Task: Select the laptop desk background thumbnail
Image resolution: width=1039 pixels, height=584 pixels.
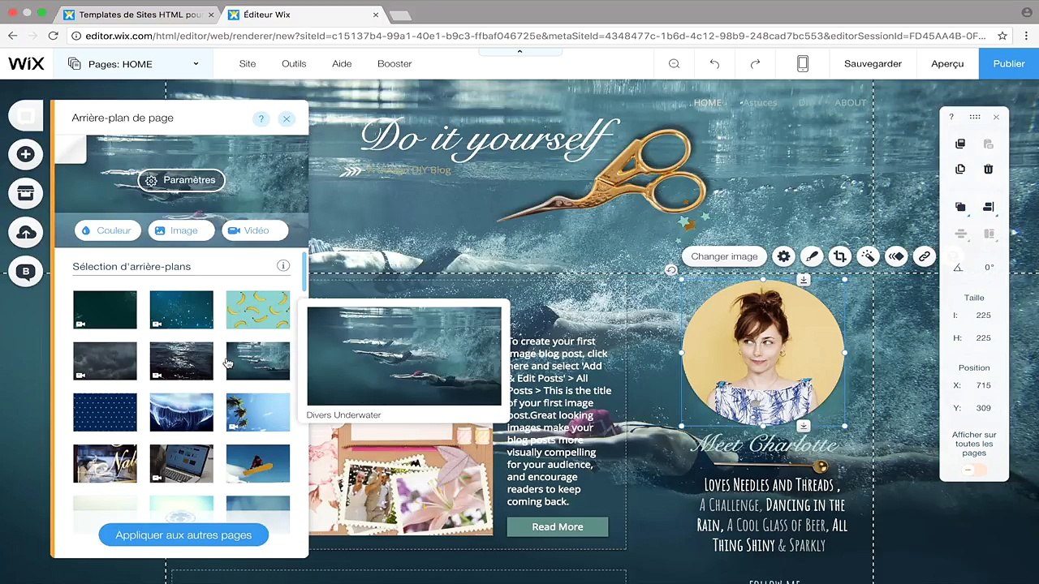Action: [181, 464]
